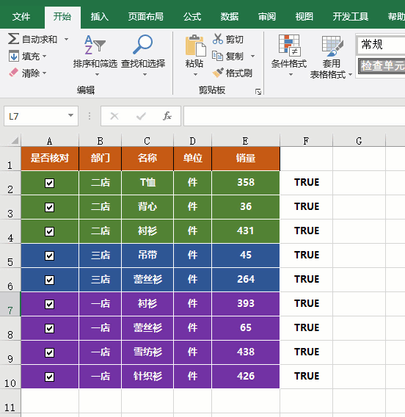Apply the 检查单元格 cell style
The image size is (405, 417).
click(x=382, y=65)
